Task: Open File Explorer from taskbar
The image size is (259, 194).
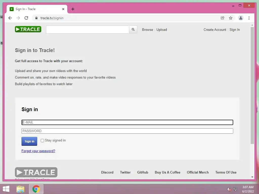Action: 20,189
